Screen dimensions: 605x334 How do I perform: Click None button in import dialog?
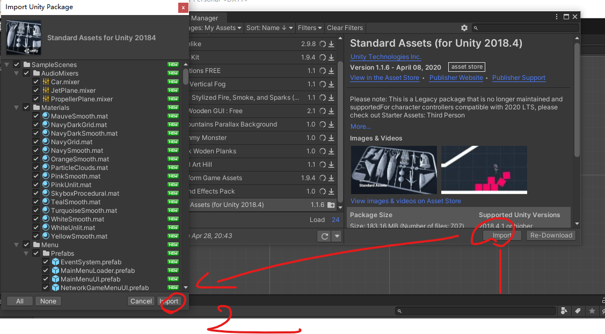coord(48,301)
